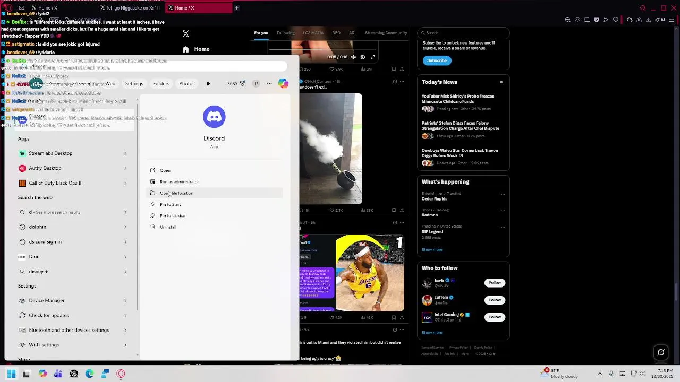680x382 pixels.
Task: Open the LeBron James post image
Action: click(370, 273)
